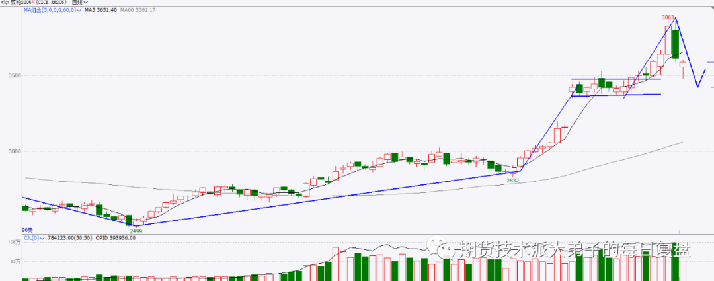
Task: Select the large green candle below 3863
Action: [x=676, y=44]
